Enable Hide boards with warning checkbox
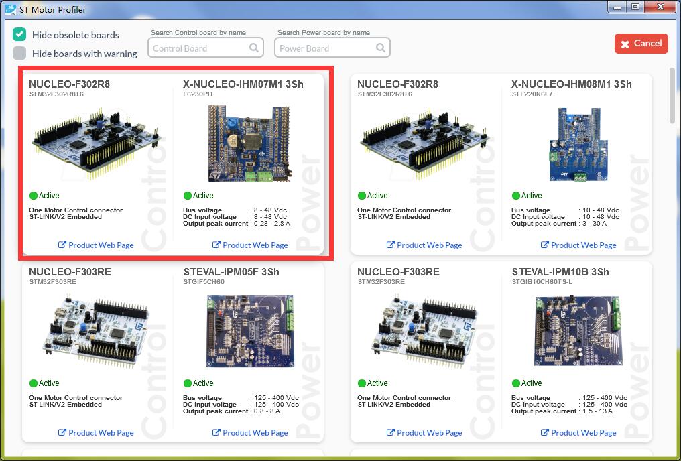Viewport: 681px width, 461px height. click(19, 53)
